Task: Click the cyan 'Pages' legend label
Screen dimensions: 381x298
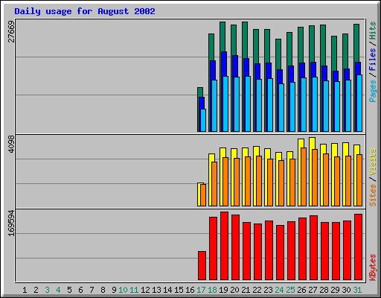Action: [373, 91]
